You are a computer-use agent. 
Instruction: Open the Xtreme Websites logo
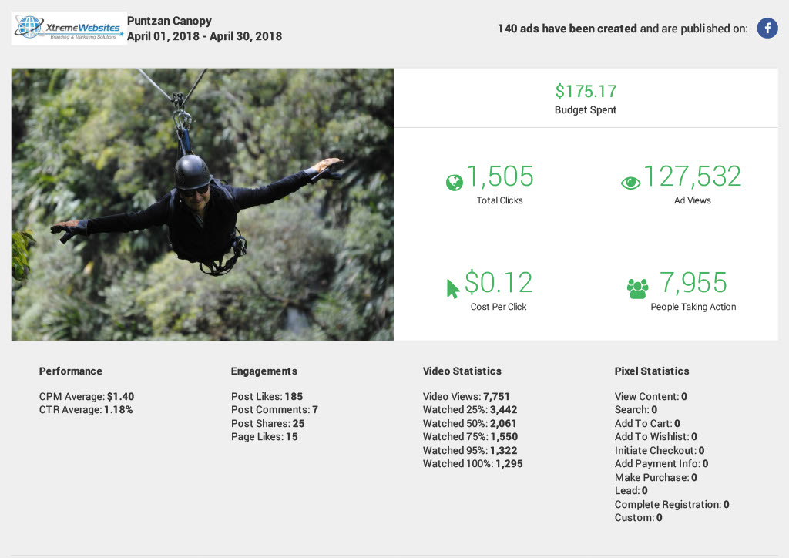(69, 28)
